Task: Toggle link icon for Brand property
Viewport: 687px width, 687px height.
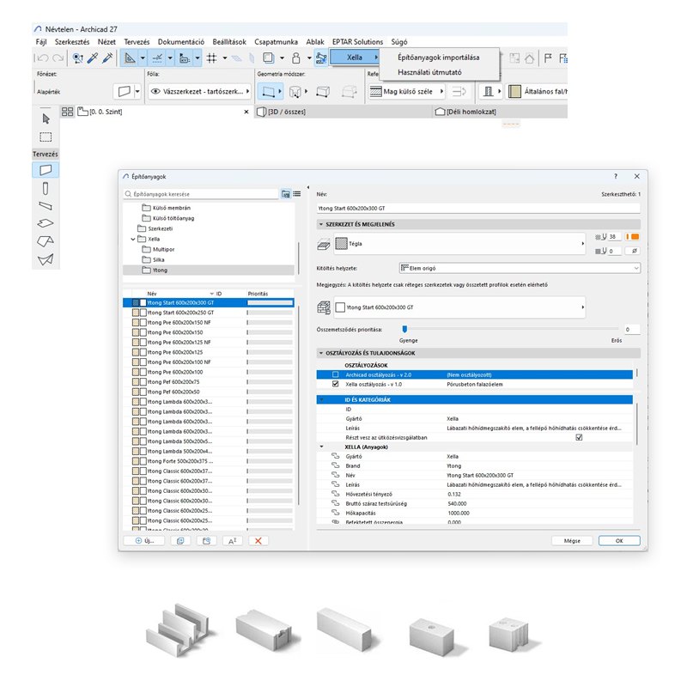Action: point(336,465)
